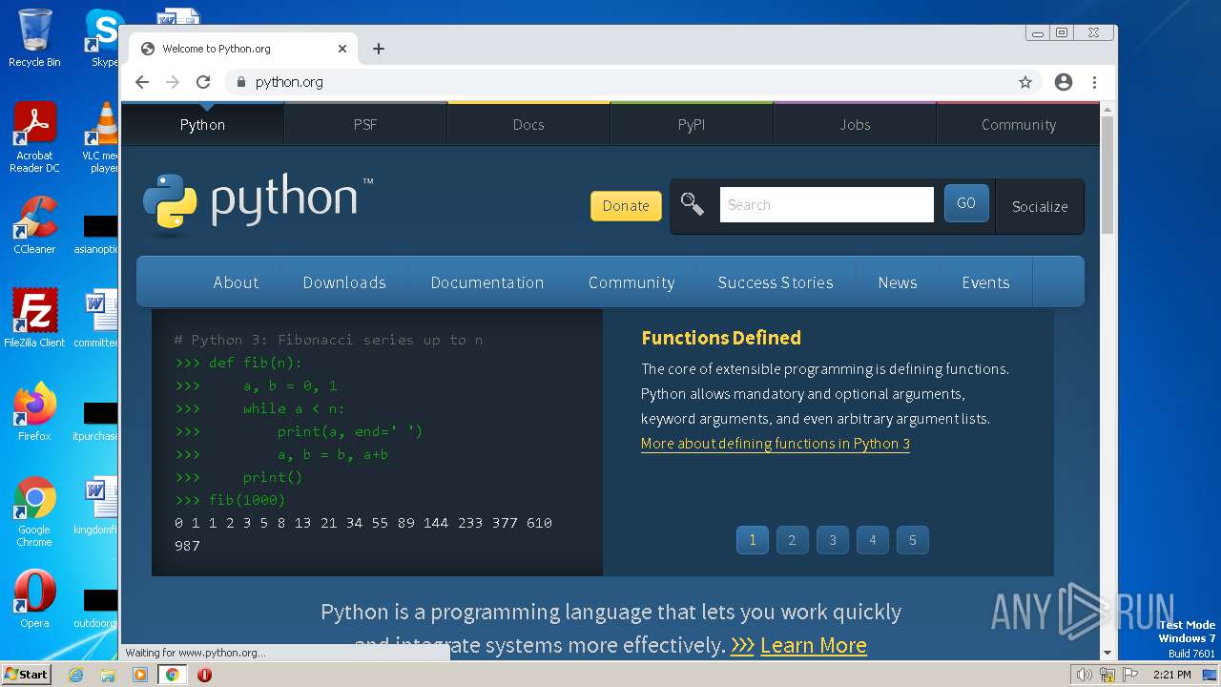
Task: View site info via the padlock icon
Action: click(240, 82)
